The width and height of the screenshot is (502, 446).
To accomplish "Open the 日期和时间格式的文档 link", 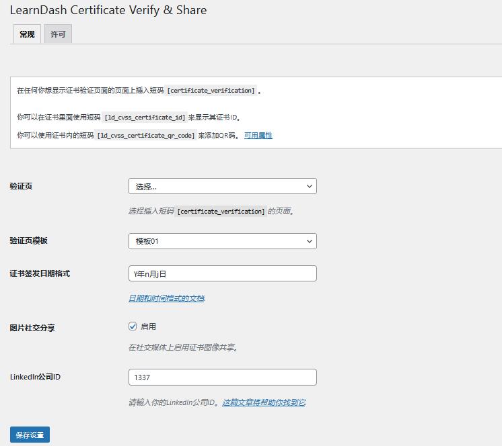I will coord(166,298).
